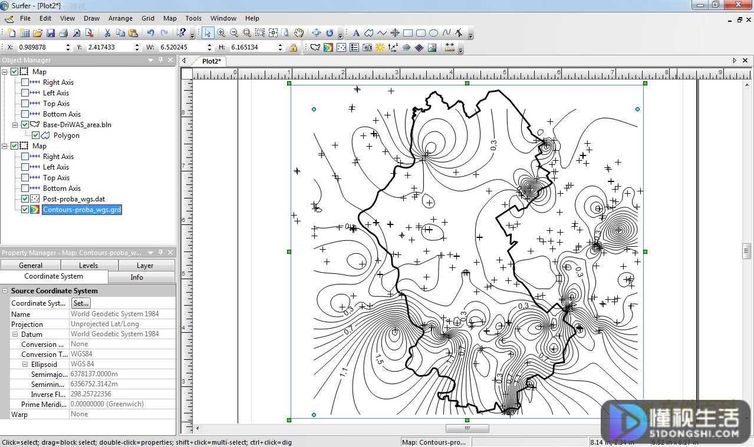Collapse the Ellipsoid property group
Viewport: 754px width, 447px height.
click(25, 365)
